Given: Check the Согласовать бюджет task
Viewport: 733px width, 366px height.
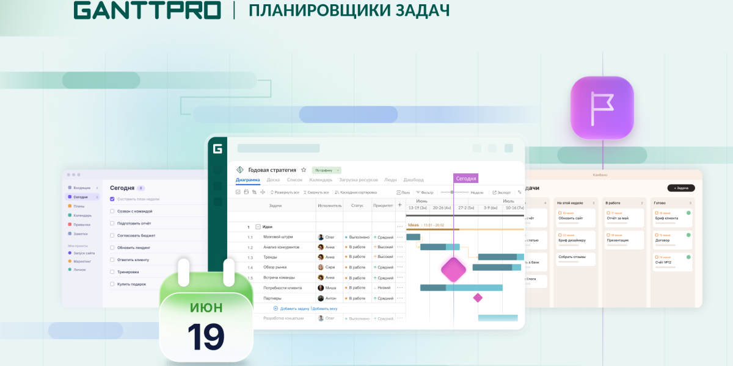Looking at the screenshot, I should (x=112, y=235).
